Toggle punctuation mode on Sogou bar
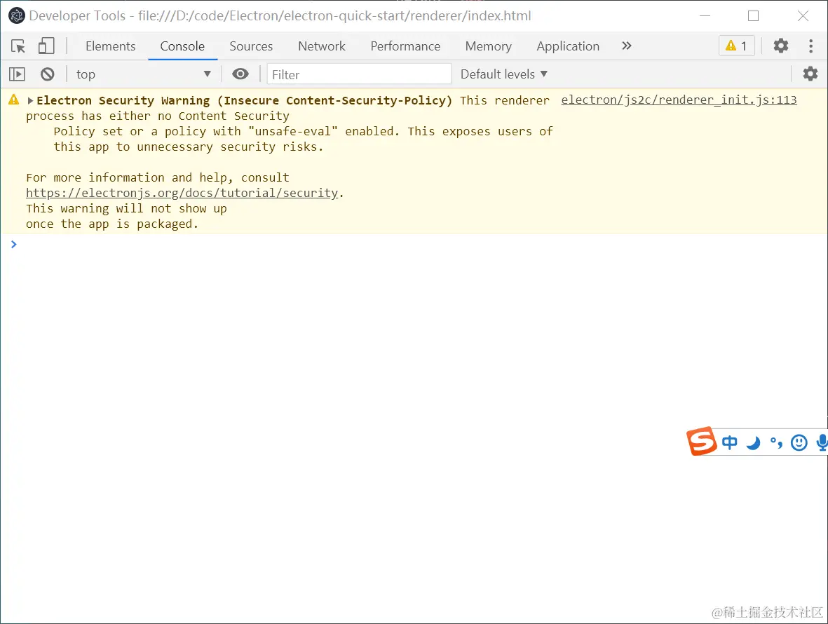This screenshot has height=624, width=828. click(x=775, y=442)
